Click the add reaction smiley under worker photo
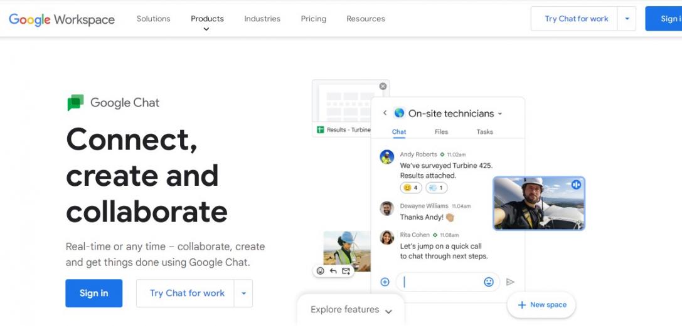 click(321, 271)
